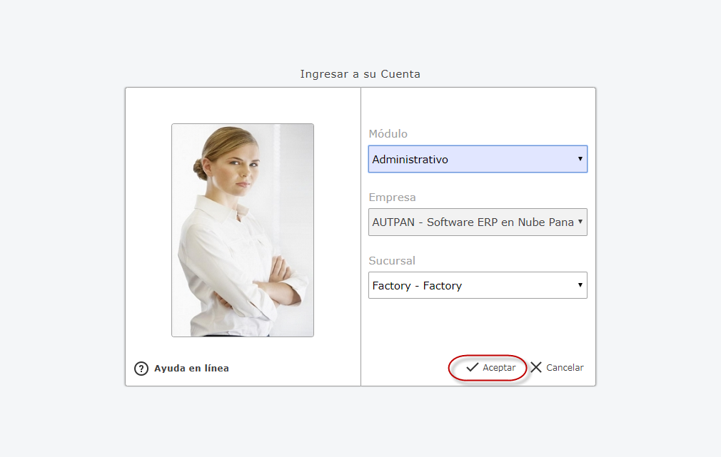Open the Módulo dropdown showing Administrativo

click(477, 160)
